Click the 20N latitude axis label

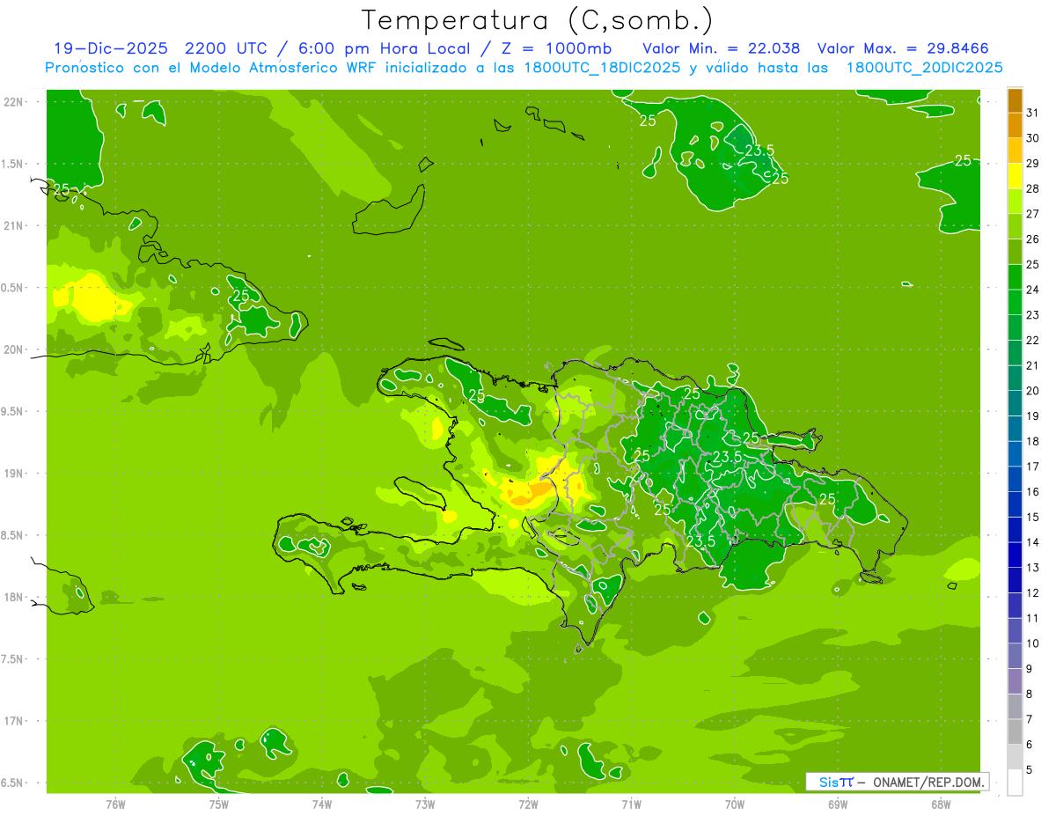[x=12, y=349]
